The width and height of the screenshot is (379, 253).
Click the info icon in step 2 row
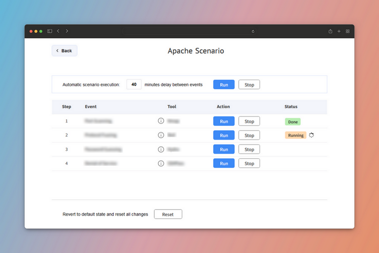[161, 135]
